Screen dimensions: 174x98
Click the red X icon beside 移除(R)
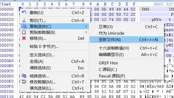coord(24,38)
